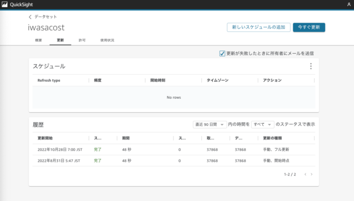This screenshot has height=201, width=354.
Task: Click 完了 status in 8月31日 row
Action: (97, 161)
